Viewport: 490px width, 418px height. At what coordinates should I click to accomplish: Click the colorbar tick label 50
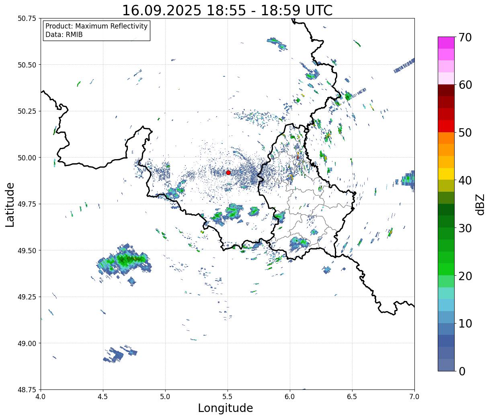465,133
